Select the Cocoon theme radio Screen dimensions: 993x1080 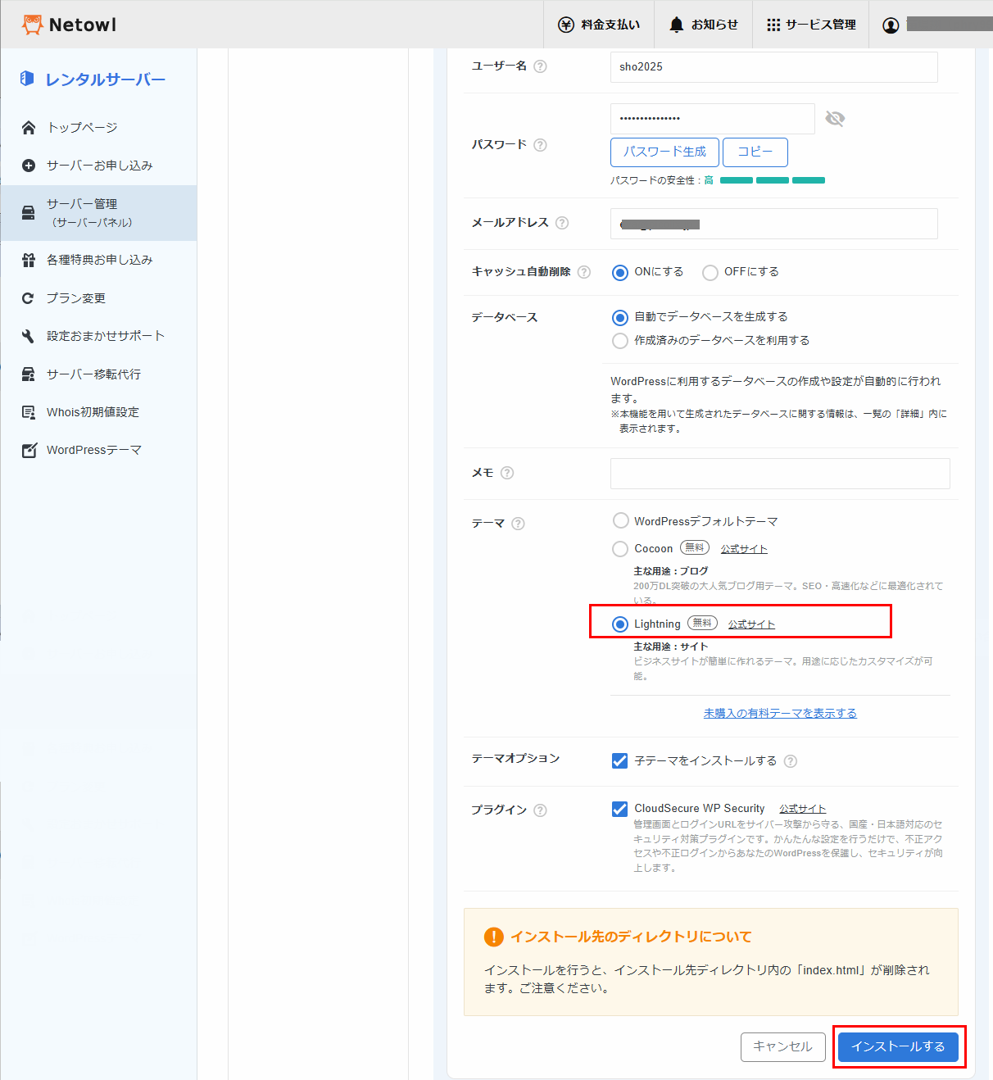pyautogui.click(x=620, y=548)
